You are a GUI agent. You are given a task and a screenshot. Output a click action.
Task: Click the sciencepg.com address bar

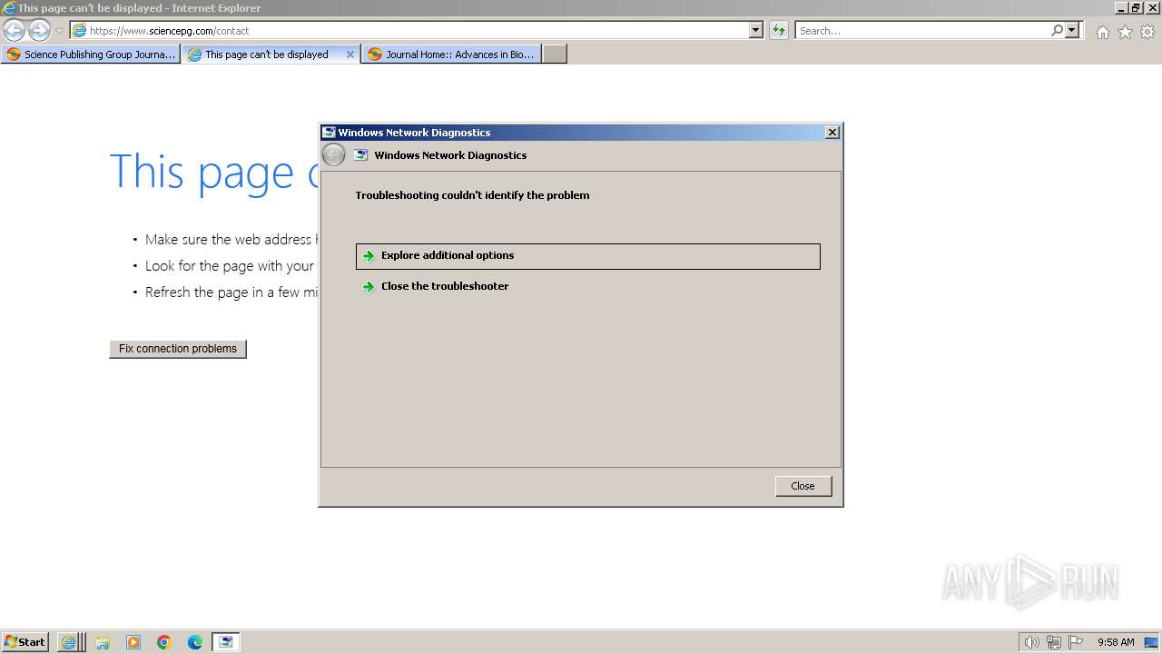pos(409,30)
